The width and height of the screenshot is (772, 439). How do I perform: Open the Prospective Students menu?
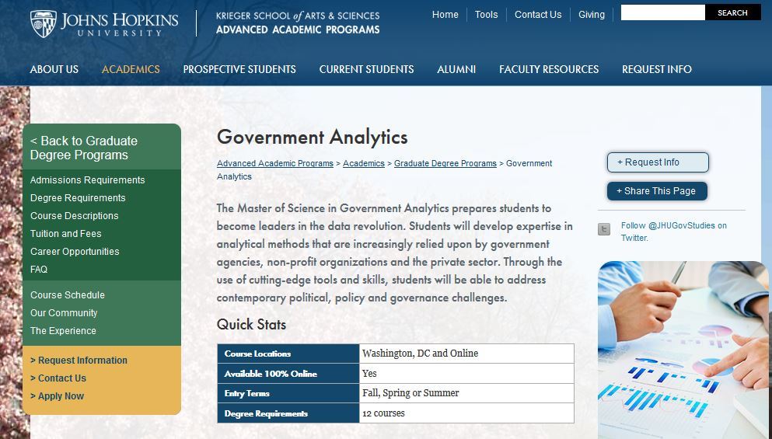(239, 69)
